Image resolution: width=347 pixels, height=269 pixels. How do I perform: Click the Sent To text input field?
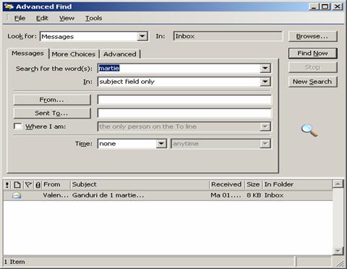[184, 113]
